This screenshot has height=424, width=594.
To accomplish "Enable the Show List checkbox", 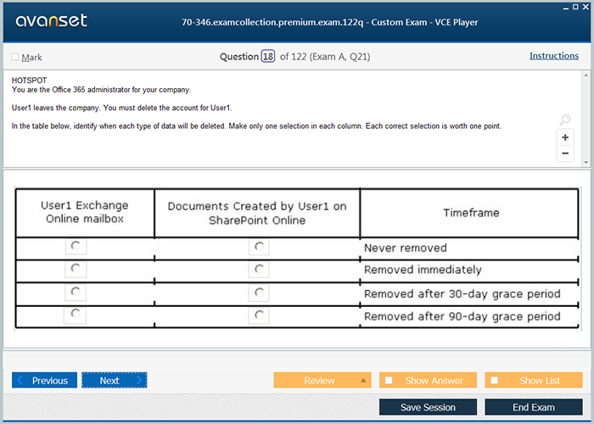I will tap(495, 380).
